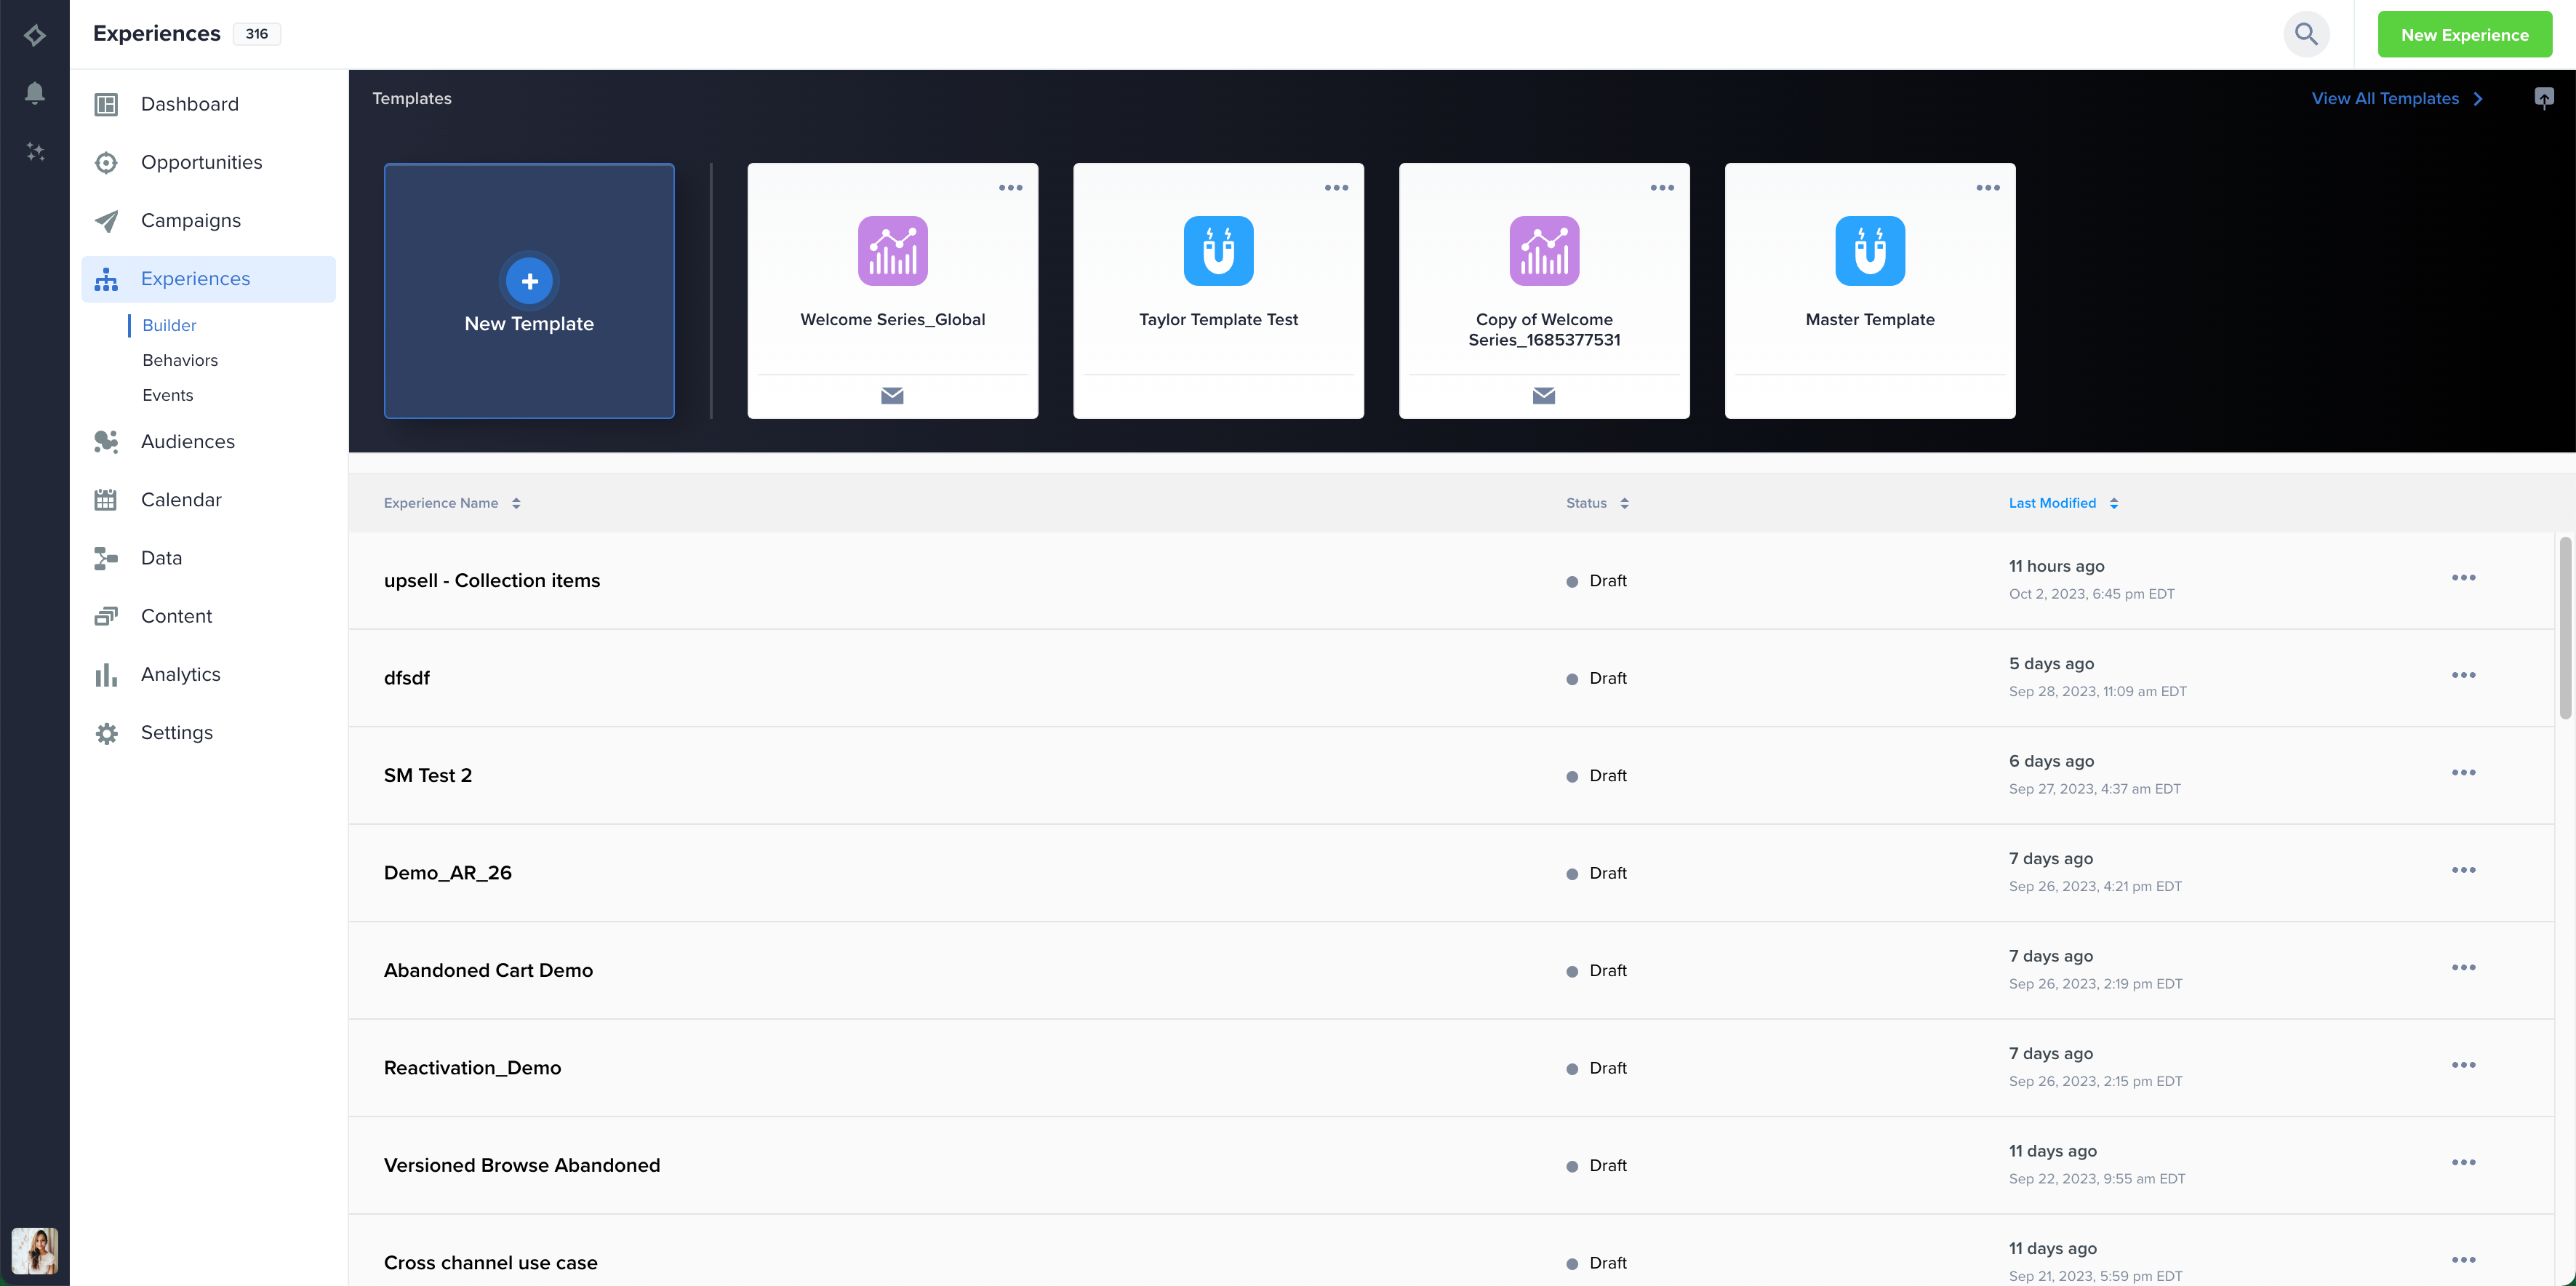Image resolution: width=2576 pixels, height=1286 pixels.
Task: Open row menu for Versioned Browse Abandoned
Action: coord(2463,1163)
